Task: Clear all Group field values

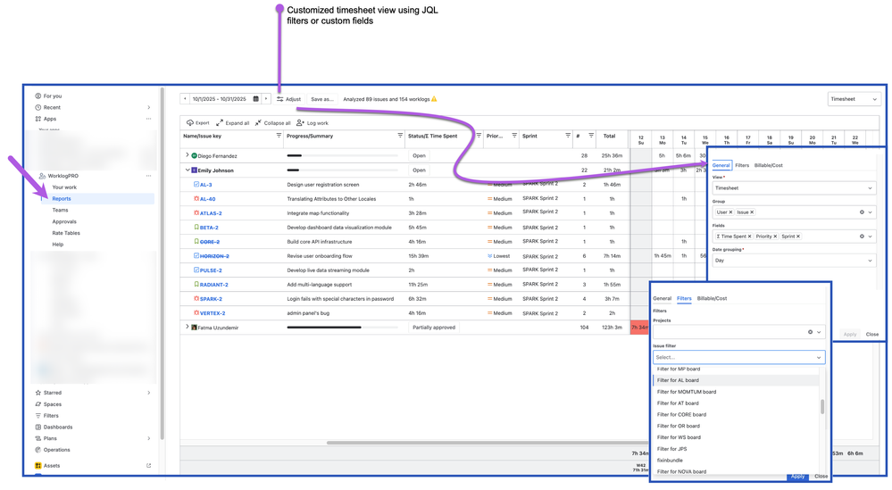Action: click(862, 212)
